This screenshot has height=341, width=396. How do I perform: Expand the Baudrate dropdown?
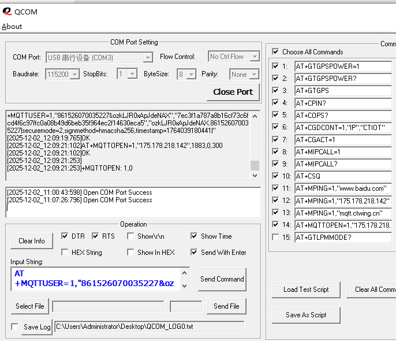(74, 74)
